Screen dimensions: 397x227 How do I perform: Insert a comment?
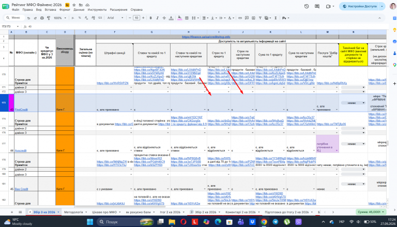pyautogui.click(x=247, y=18)
